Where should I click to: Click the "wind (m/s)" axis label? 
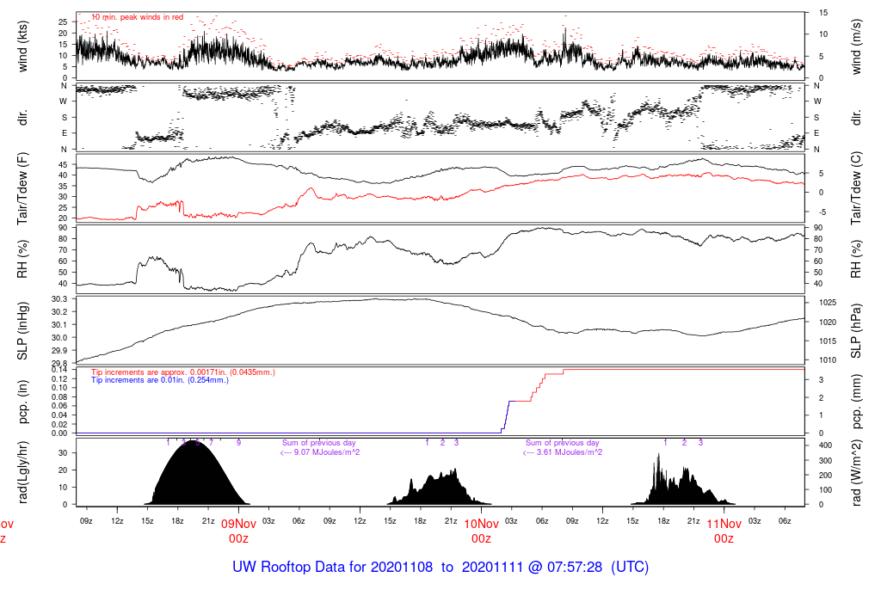[856, 46]
